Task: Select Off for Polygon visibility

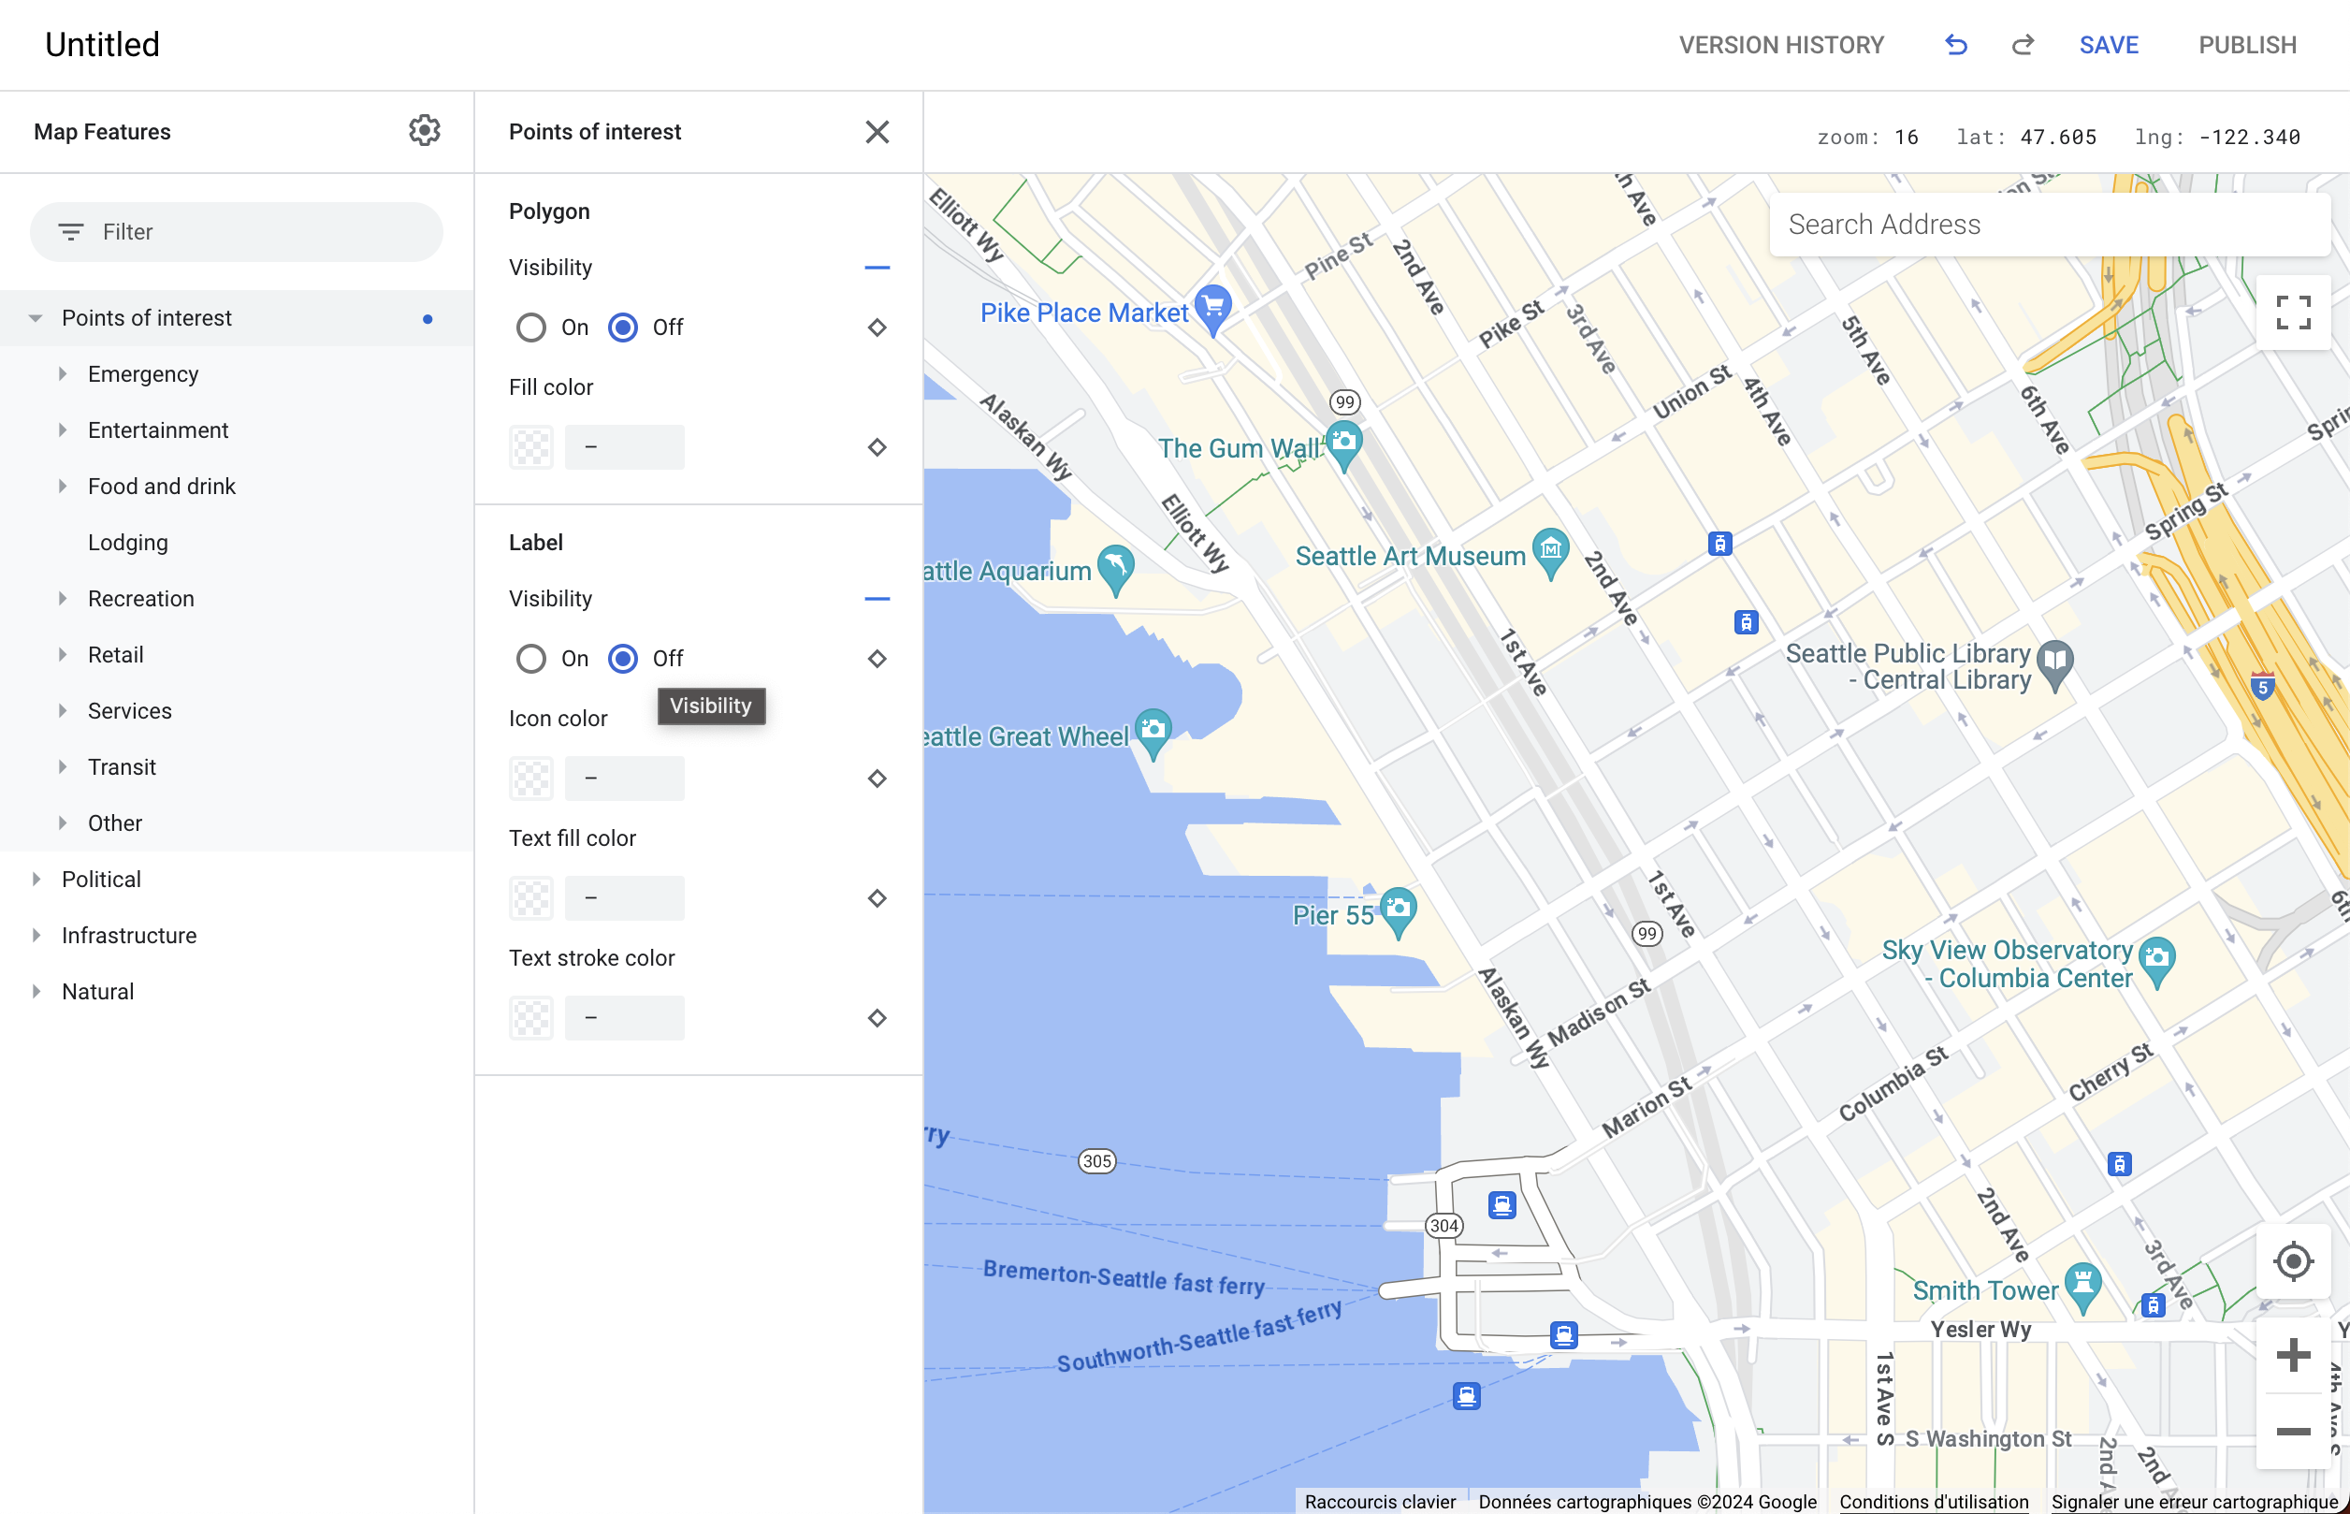Action: 623,328
